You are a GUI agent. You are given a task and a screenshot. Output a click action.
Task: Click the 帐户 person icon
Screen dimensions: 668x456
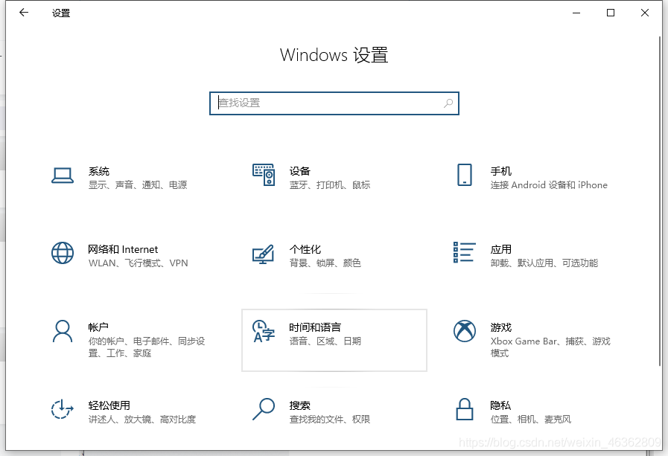coord(63,331)
